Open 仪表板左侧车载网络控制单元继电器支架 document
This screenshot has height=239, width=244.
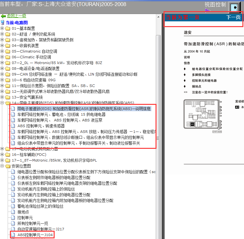tap(67, 184)
